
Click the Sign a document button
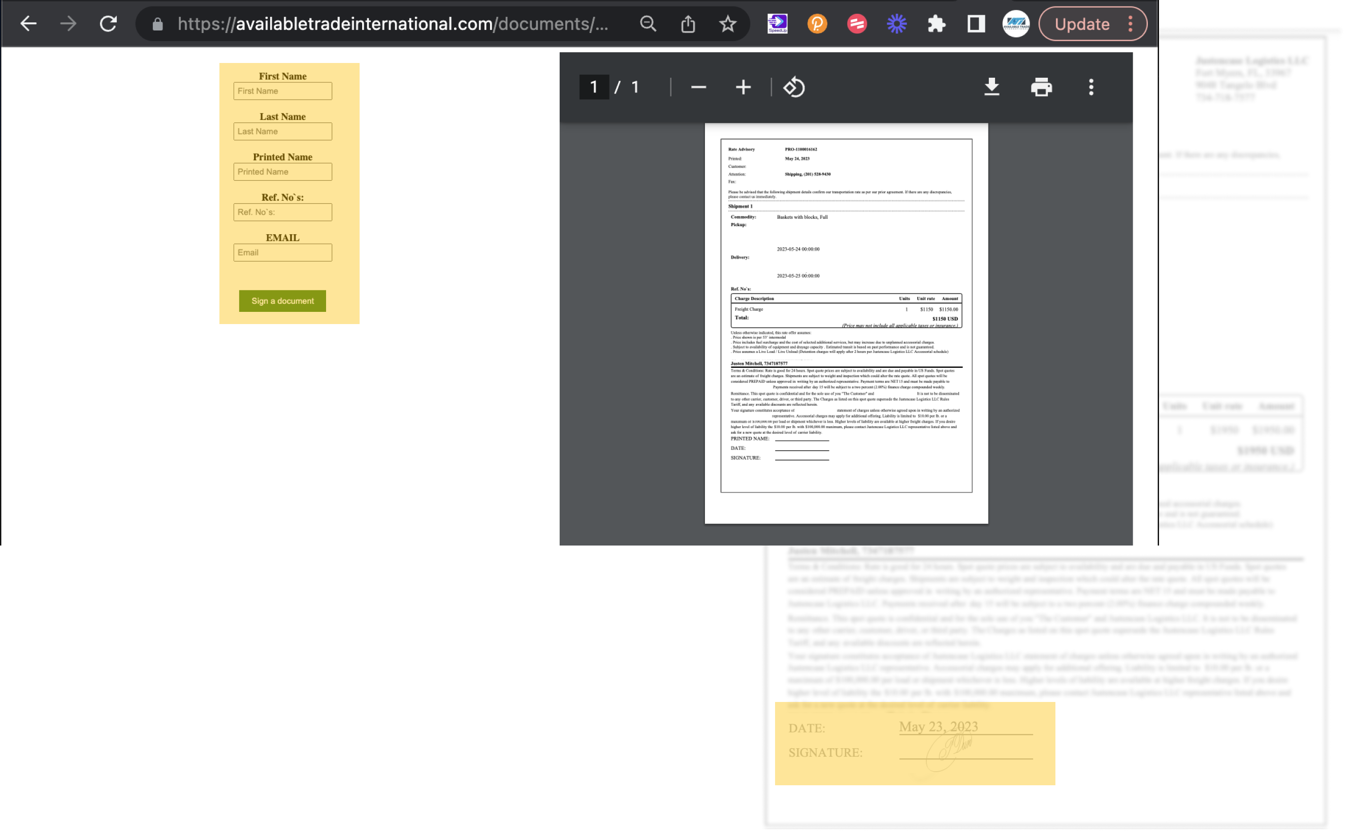click(282, 301)
